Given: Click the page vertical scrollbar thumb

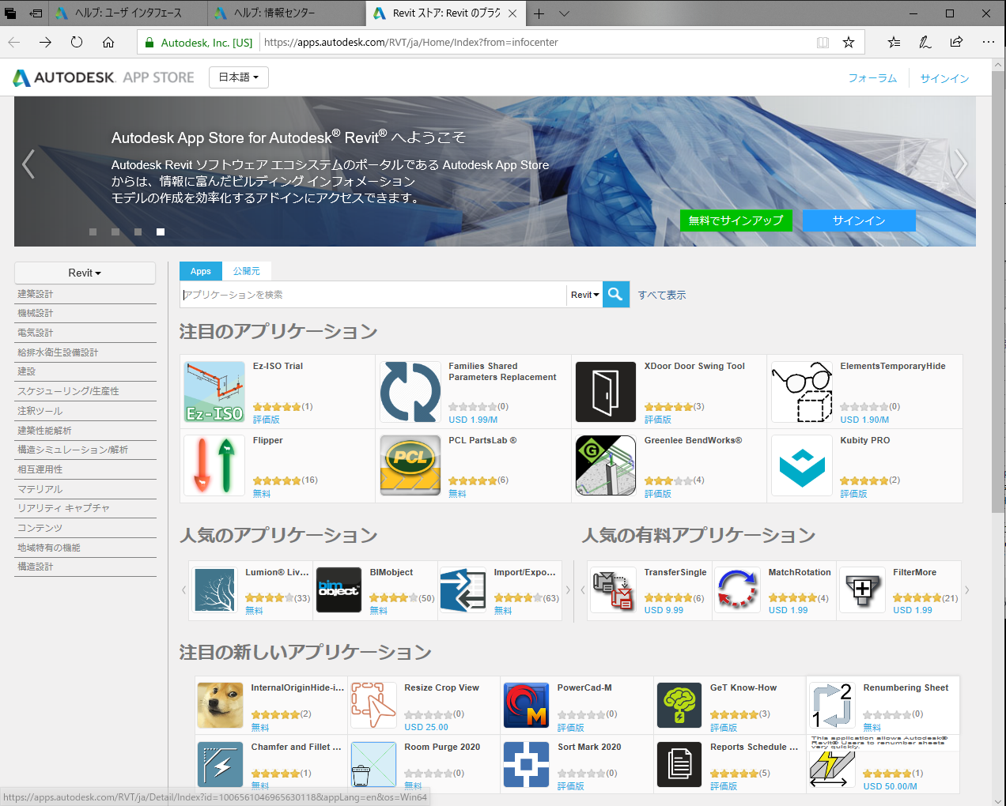Looking at the screenshot, I should pyautogui.click(x=997, y=292).
